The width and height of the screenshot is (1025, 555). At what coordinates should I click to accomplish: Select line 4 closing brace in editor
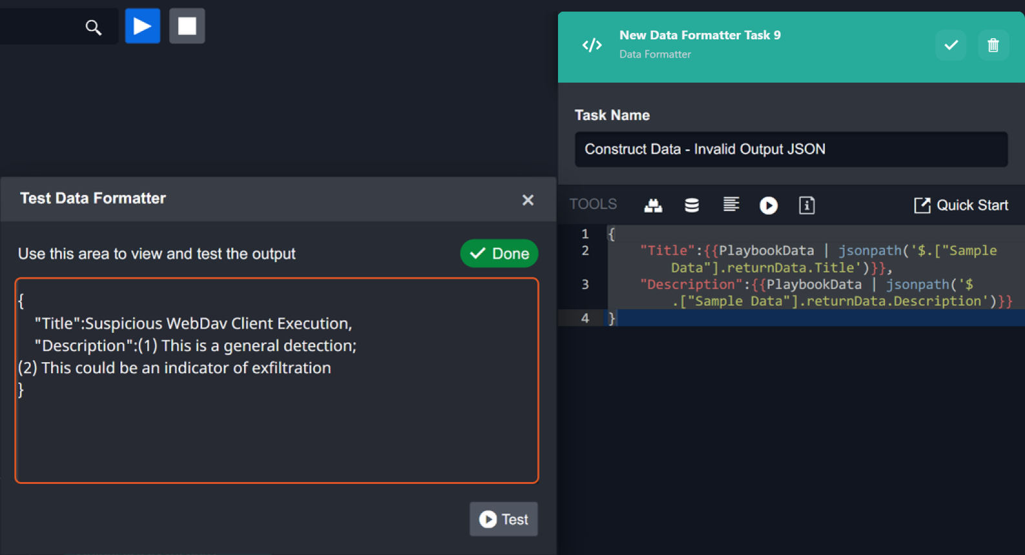click(x=612, y=318)
